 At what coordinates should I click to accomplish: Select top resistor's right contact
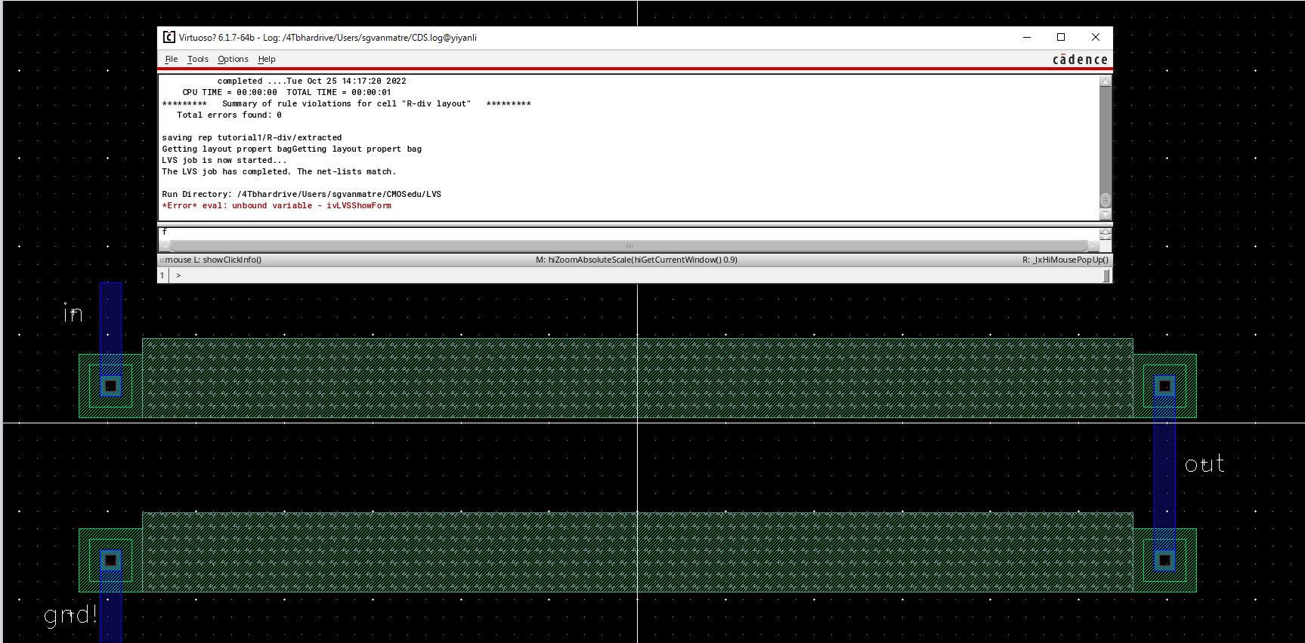point(1164,386)
